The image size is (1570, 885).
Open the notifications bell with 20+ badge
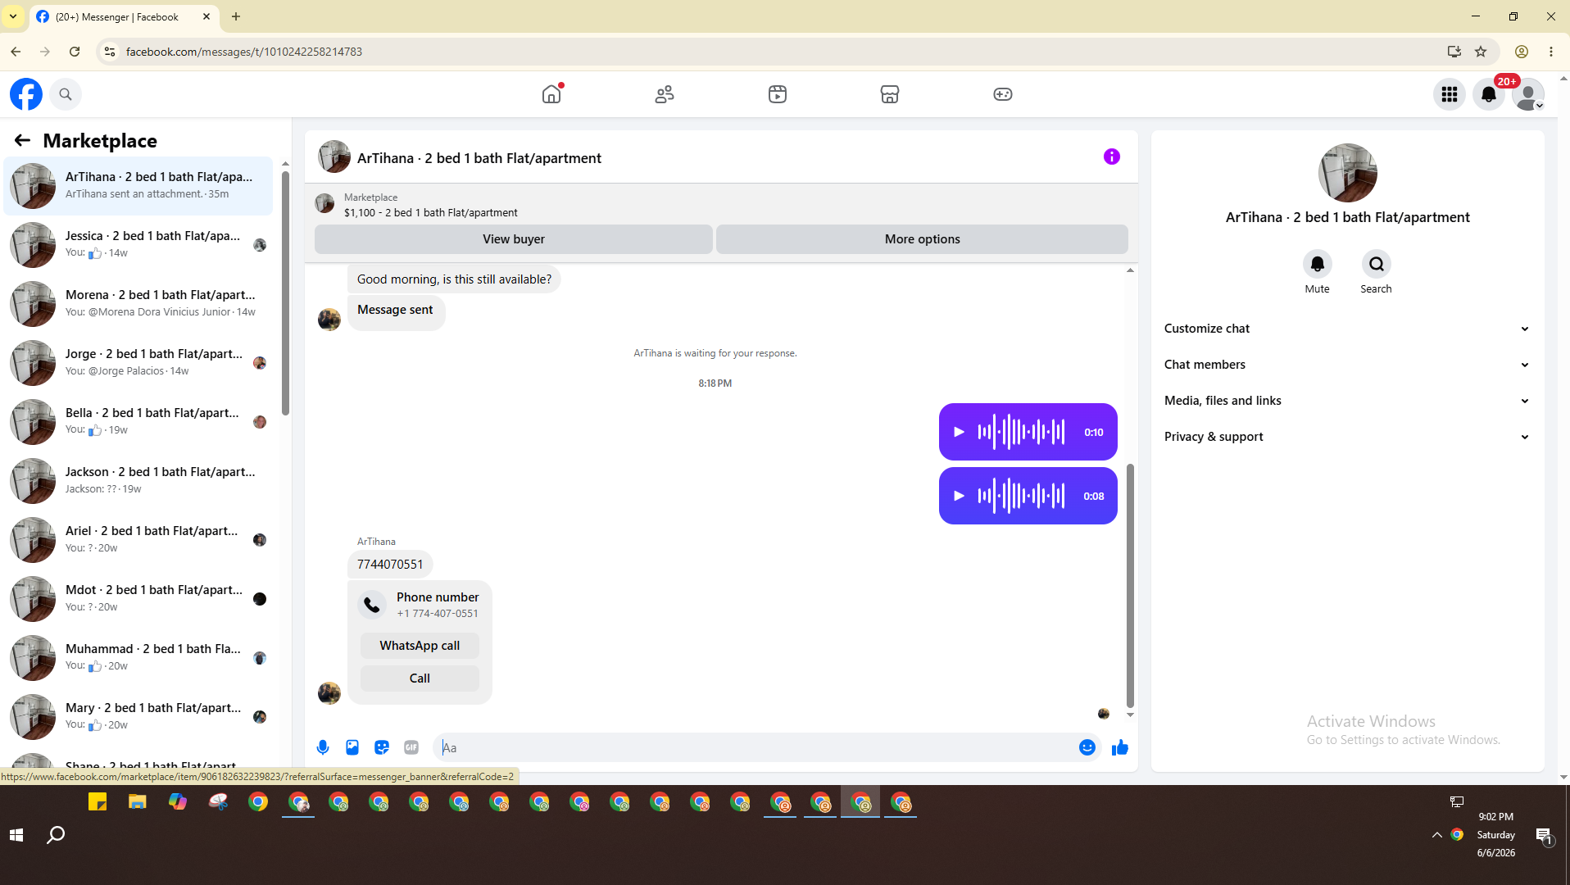1489,94
